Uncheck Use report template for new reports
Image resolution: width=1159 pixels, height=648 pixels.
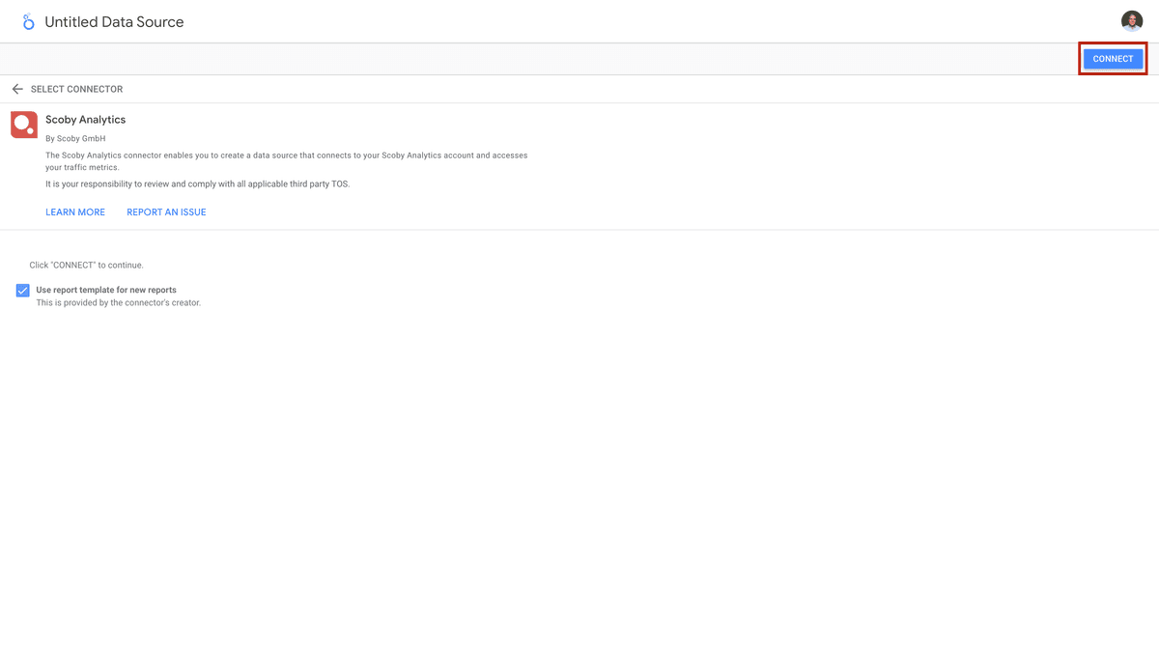23,291
